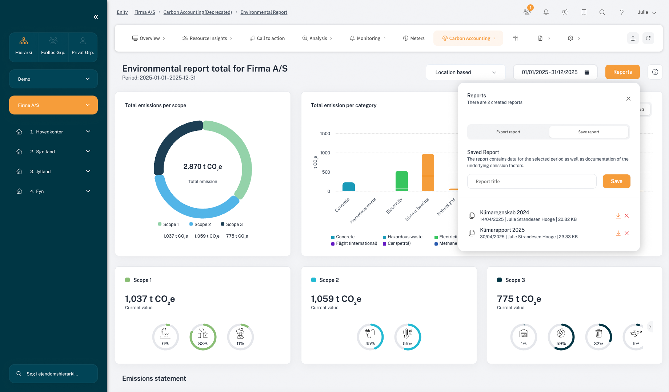Click the bookmark icon in the header

tap(584, 12)
